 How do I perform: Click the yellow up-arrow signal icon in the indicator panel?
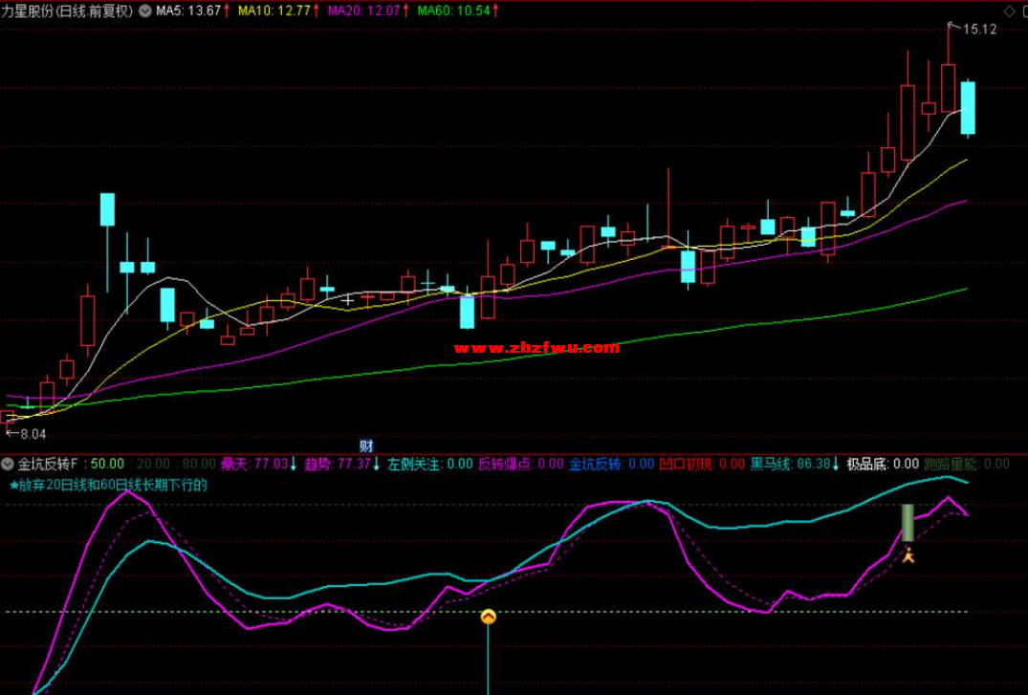[489, 617]
